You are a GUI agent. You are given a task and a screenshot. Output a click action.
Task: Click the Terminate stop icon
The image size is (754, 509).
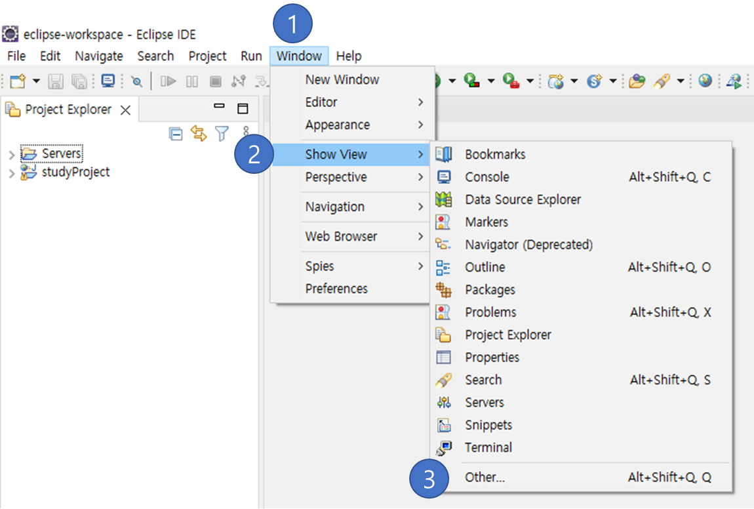point(216,81)
